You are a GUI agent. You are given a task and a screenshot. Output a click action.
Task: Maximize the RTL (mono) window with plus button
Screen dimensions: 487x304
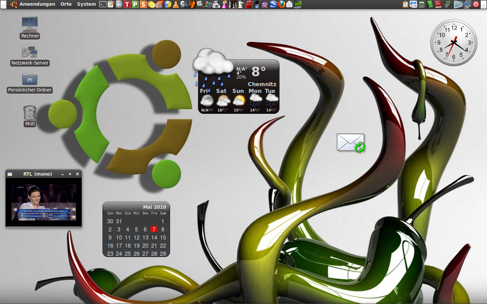pyautogui.click(x=70, y=174)
